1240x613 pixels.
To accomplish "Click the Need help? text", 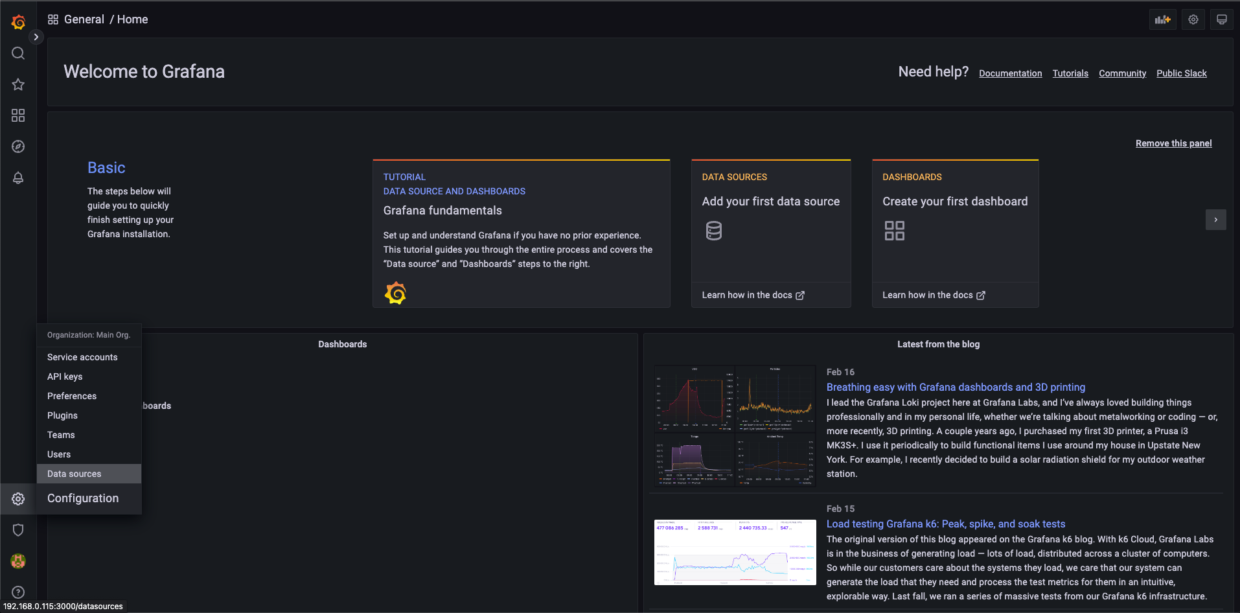I will [x=933, y=71].
